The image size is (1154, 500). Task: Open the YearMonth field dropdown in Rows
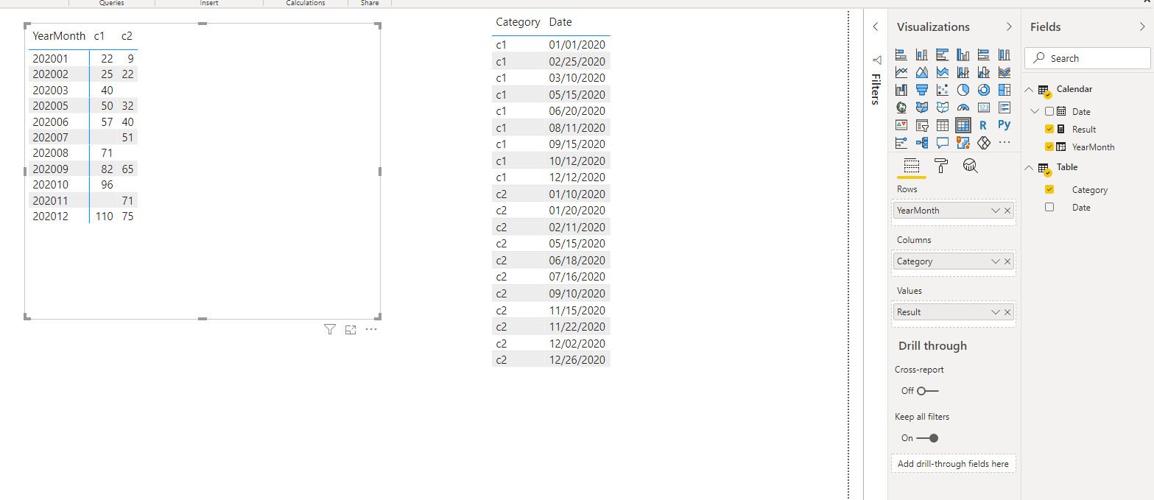[996, 211]
